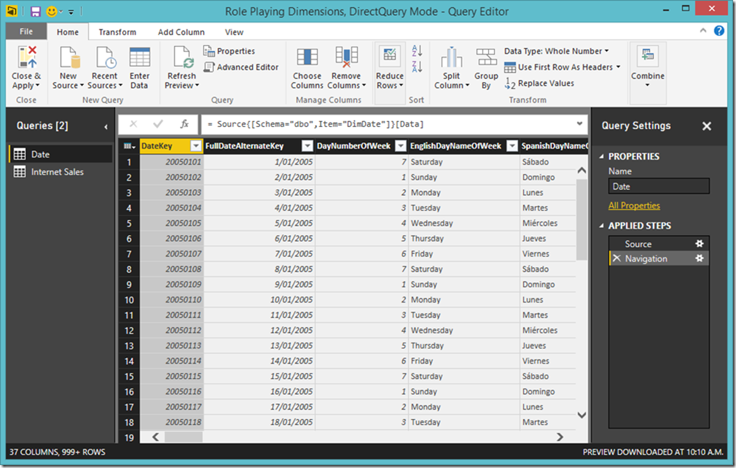Confirm formula with checkmark button
Viewport: 736px width, 468px height.
pos(158,124)
